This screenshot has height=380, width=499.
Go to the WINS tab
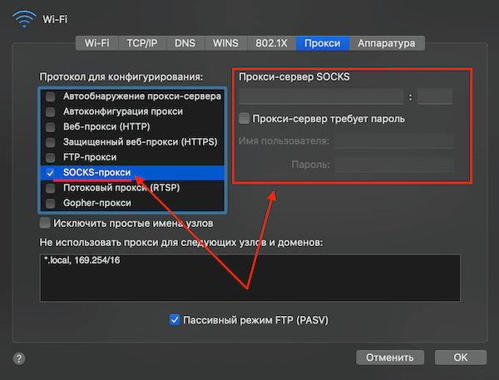point(225,42)
